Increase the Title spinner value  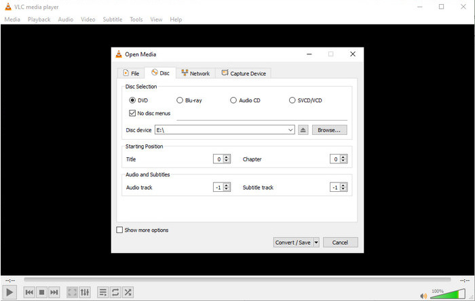(x=227, y=157)
